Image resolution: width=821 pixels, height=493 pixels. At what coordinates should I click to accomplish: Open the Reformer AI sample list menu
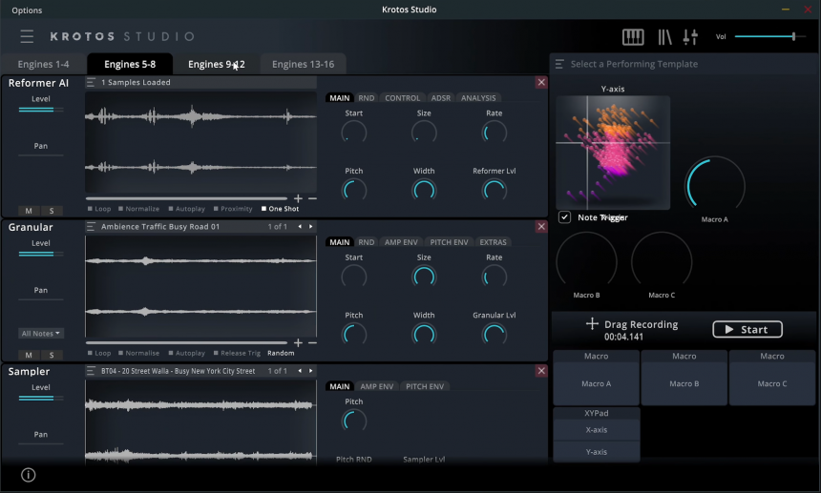pos(91,82)
